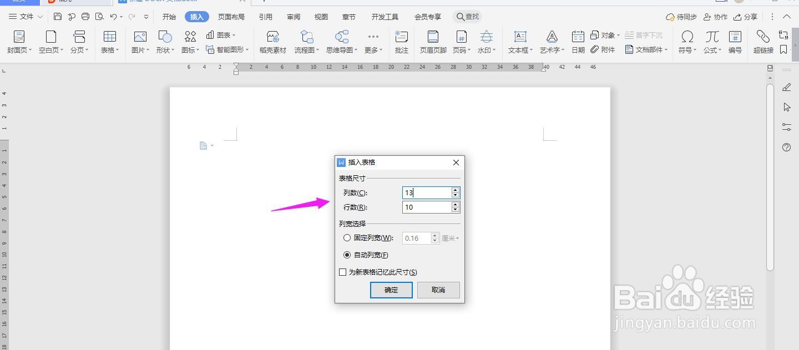Switch to the 视图 tab
The height and width of the screenshot is (350, 799).
321,17
